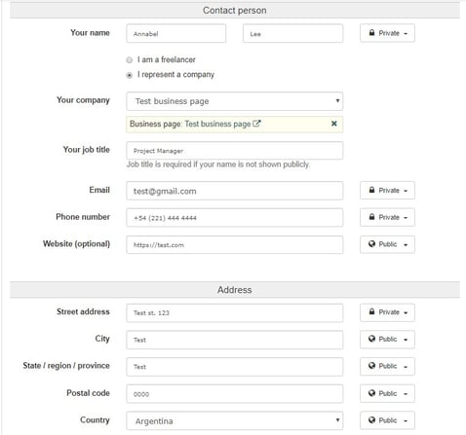The image size is (466, 435).
Task: Open the name privacy dropdown set to Private
Action: coord(387,33)
